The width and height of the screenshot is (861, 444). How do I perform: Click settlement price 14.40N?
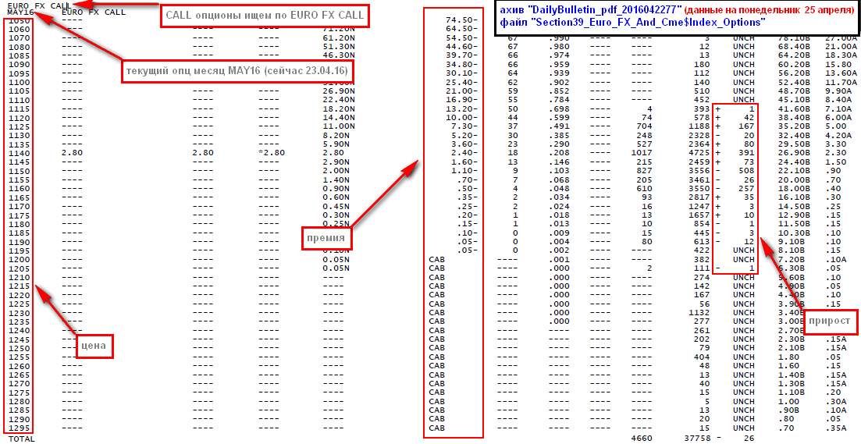(x=340, y=117)
